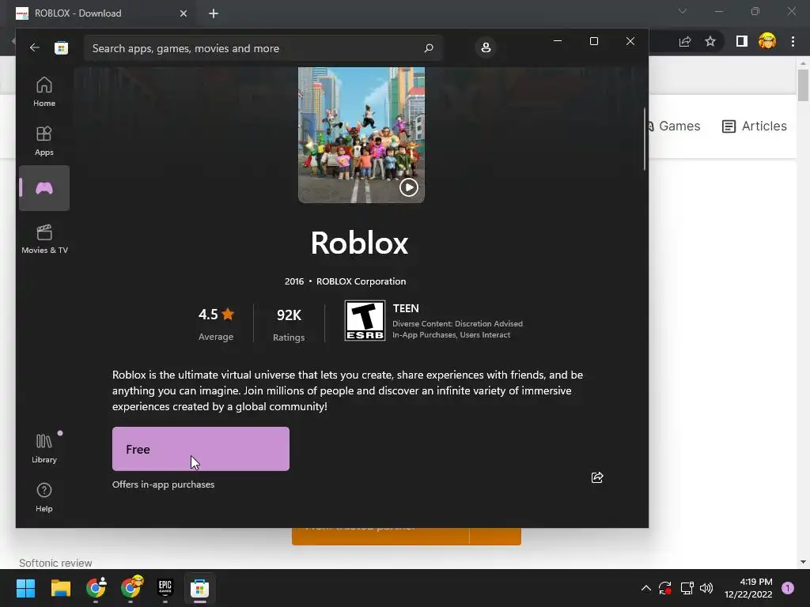This screenshot has height=607, width=810.
Task: Open Movies & TV section
Action: 44,239
